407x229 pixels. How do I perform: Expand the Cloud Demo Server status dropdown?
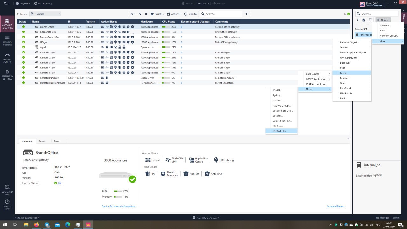tap(206, 218)
